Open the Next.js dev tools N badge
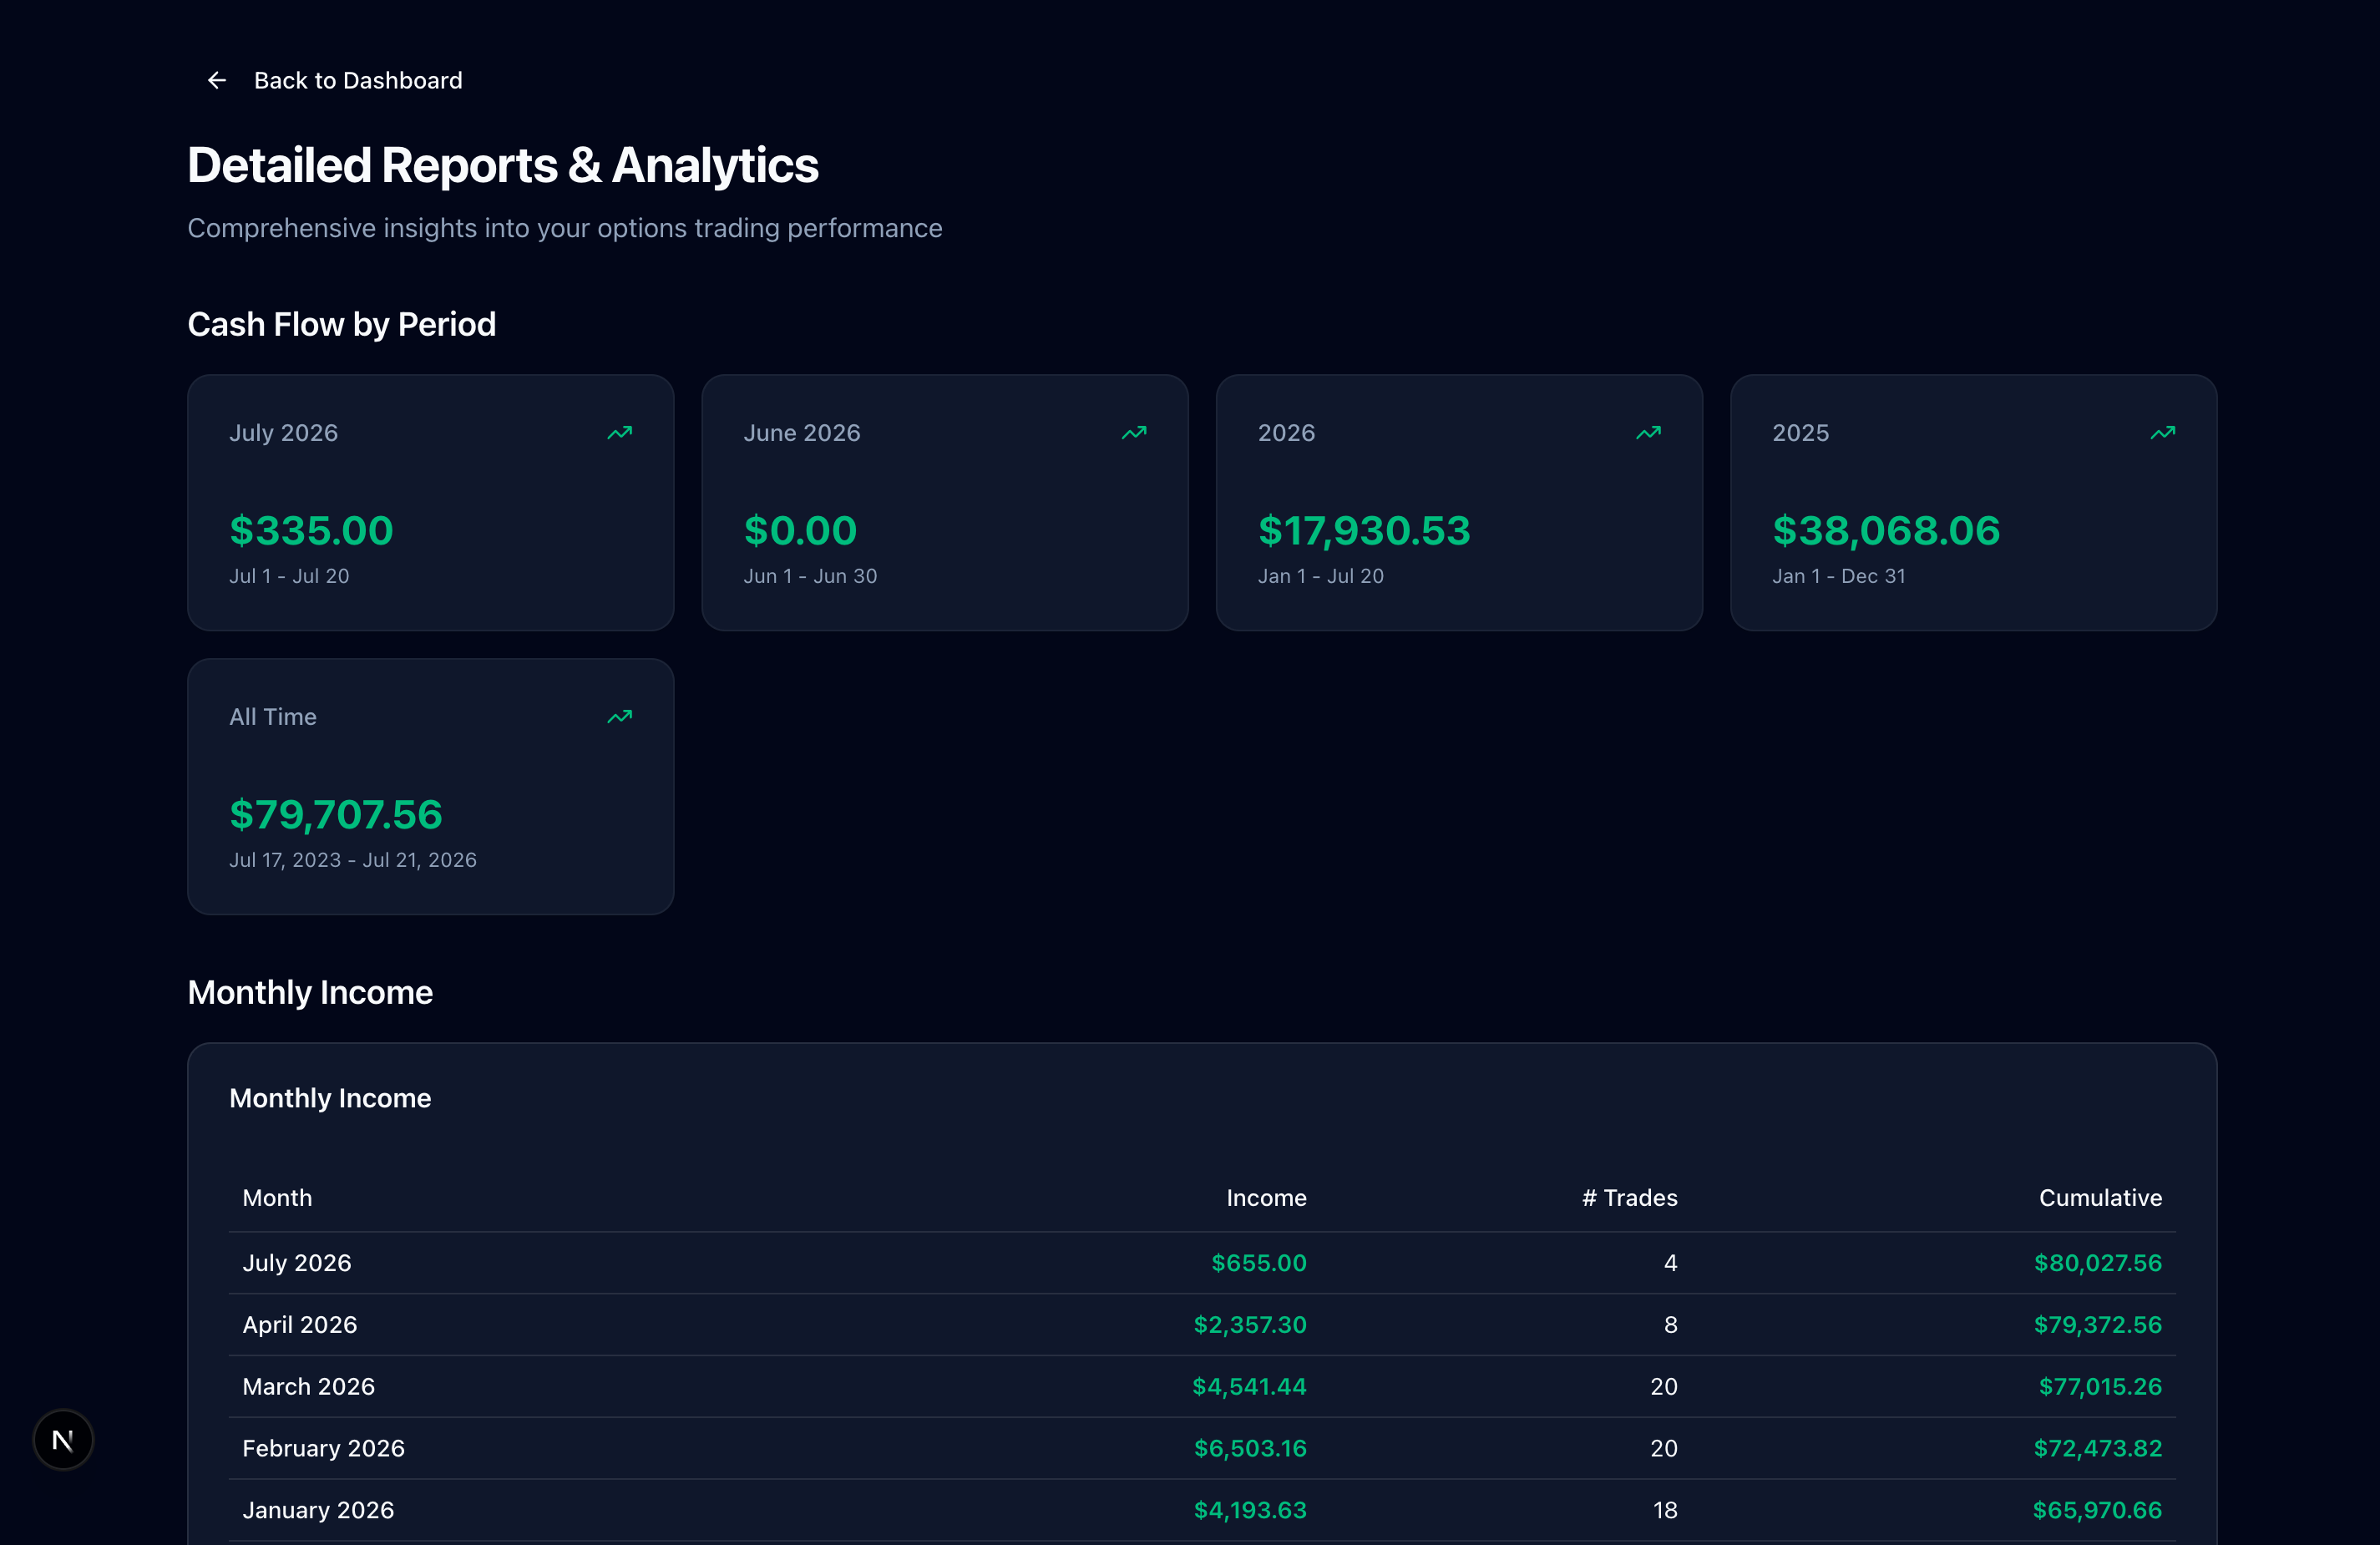 tap(63, 1440)
